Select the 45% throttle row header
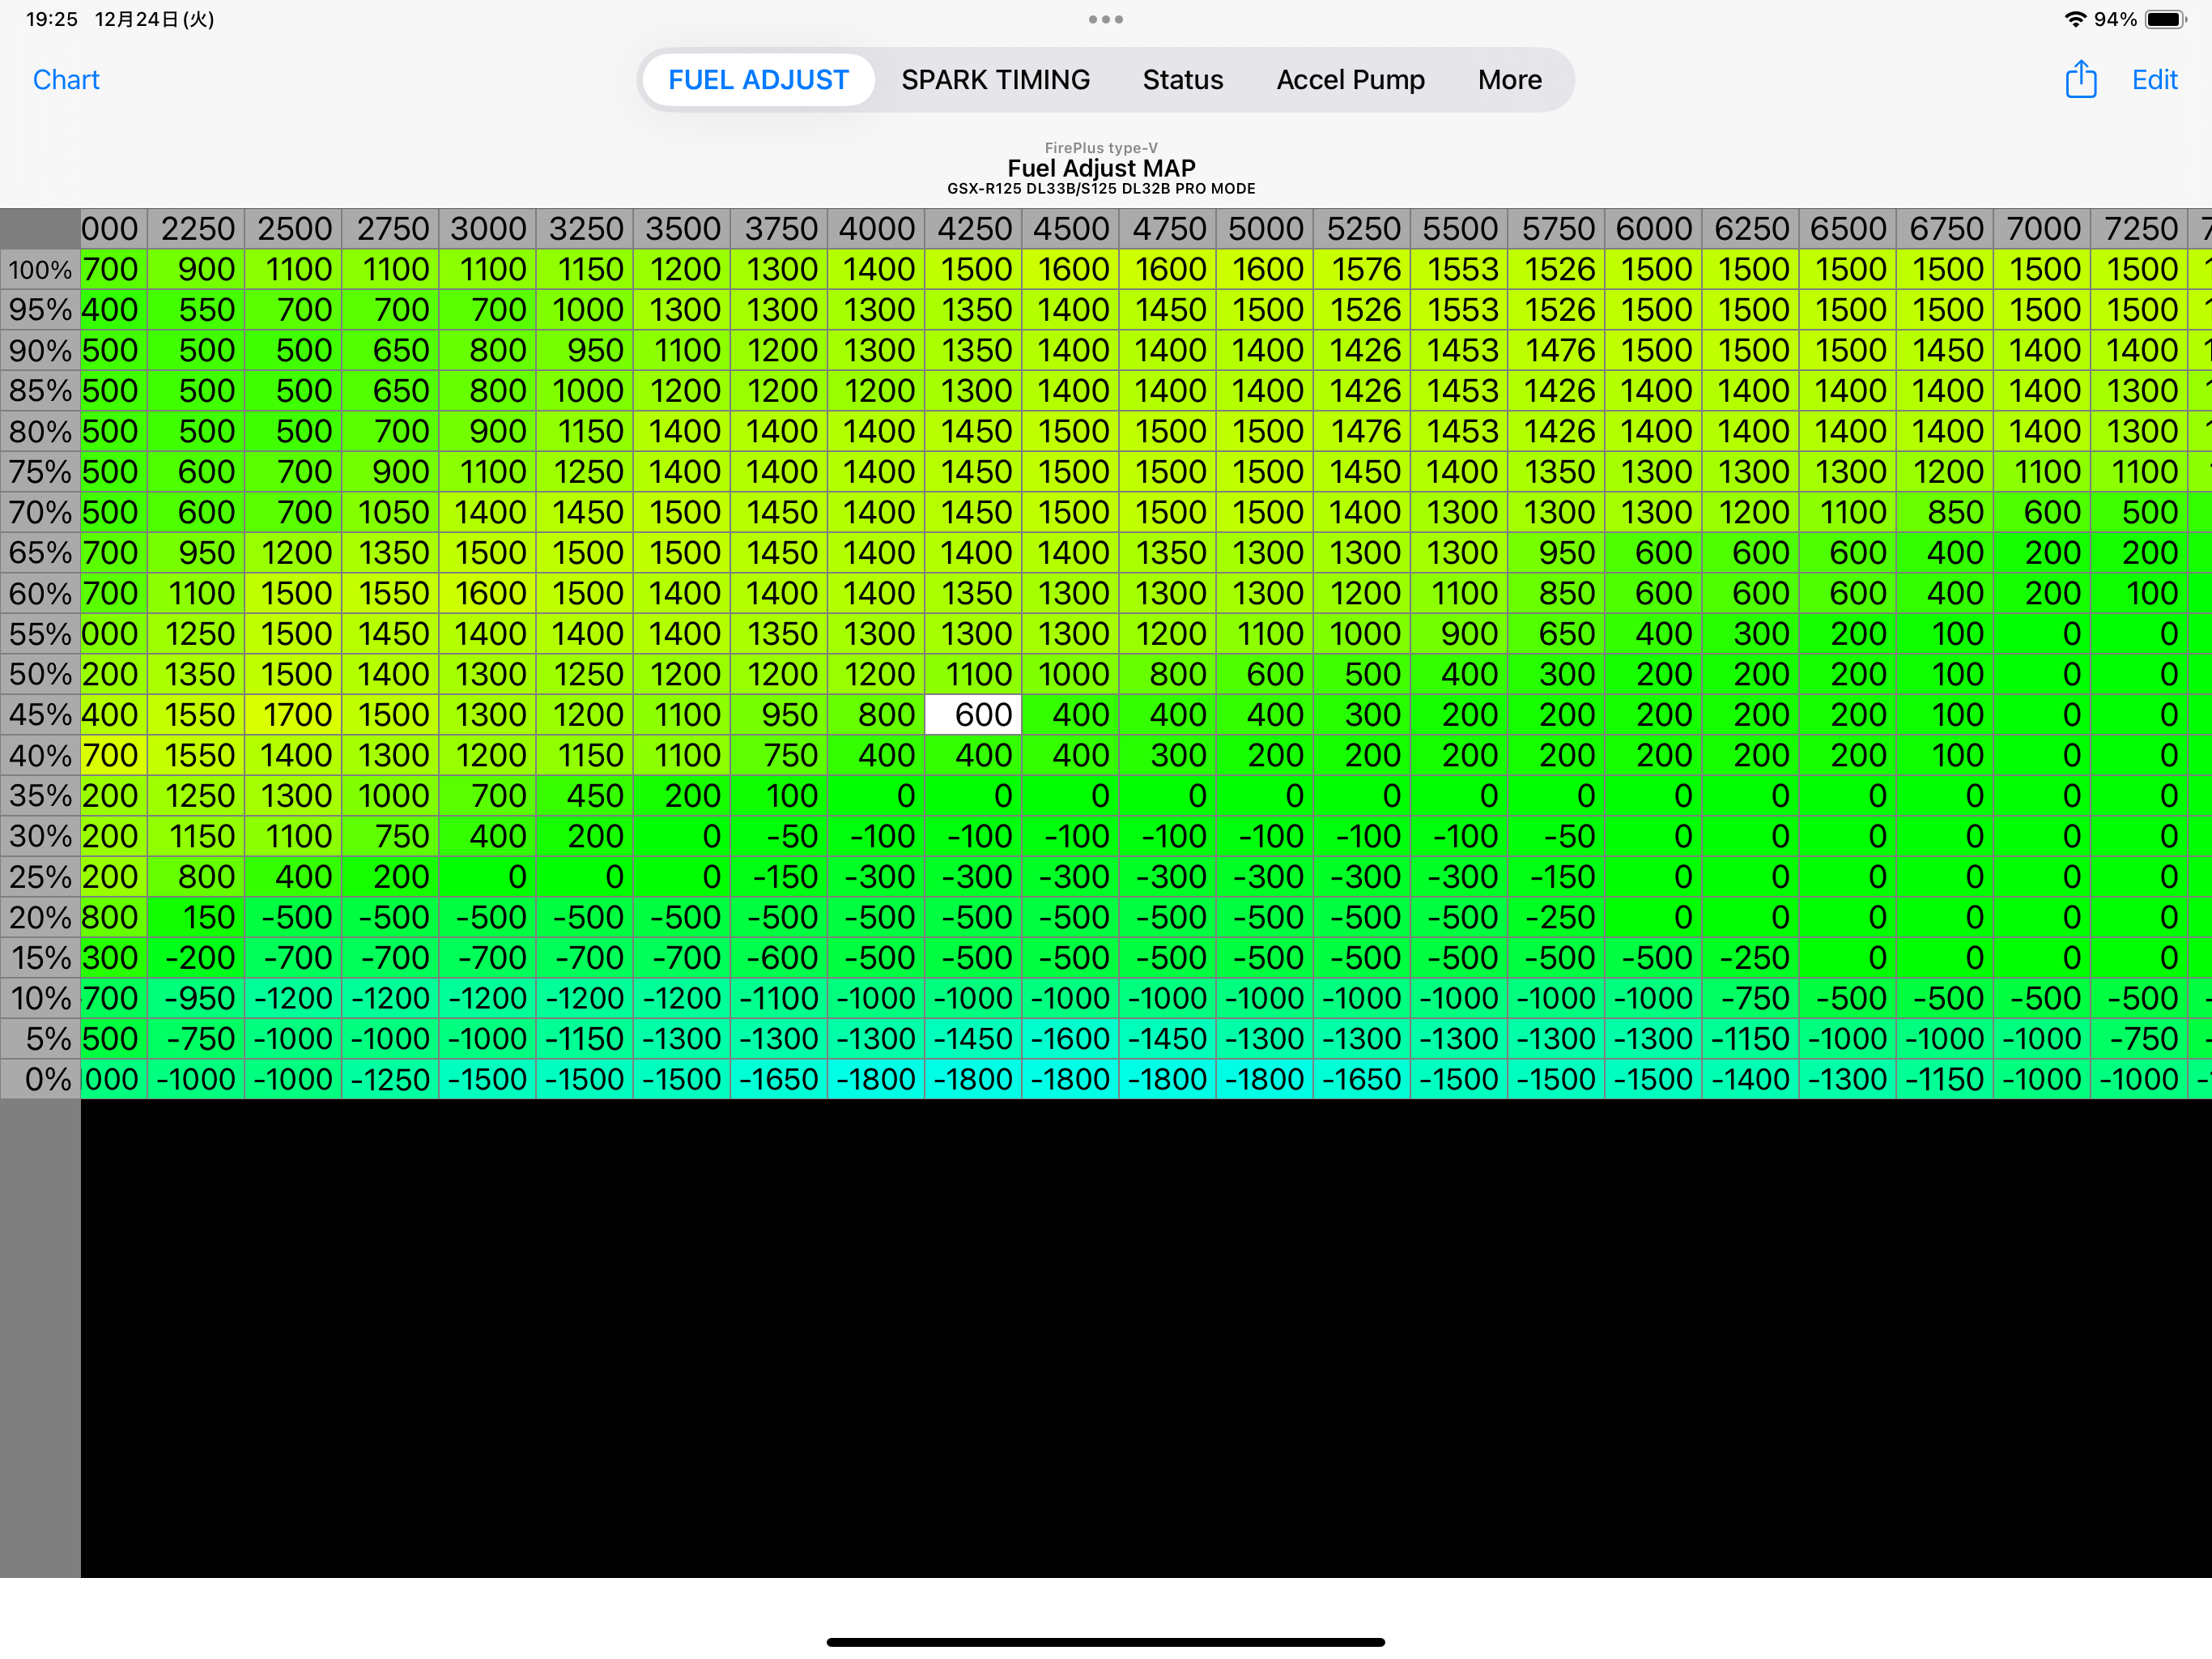2212x1659 pixels. tap(40, 714)
